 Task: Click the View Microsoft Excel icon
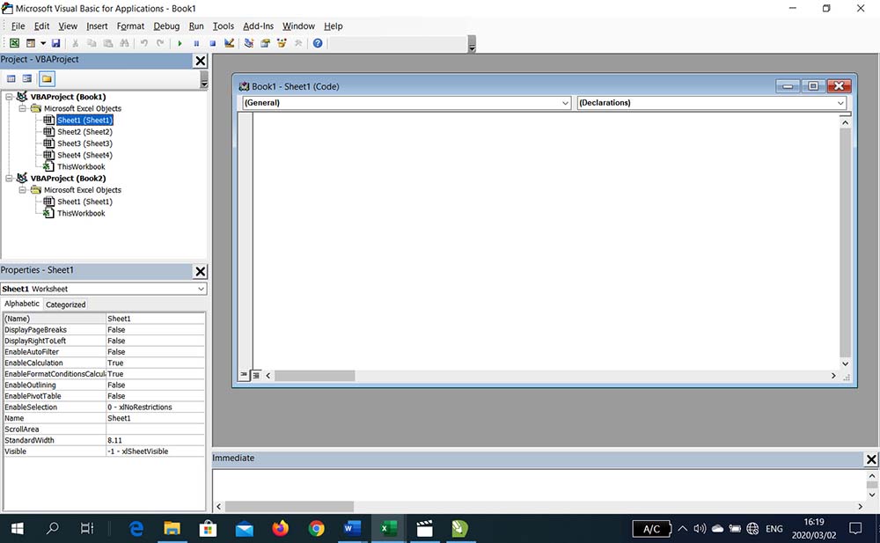point(15,43)
